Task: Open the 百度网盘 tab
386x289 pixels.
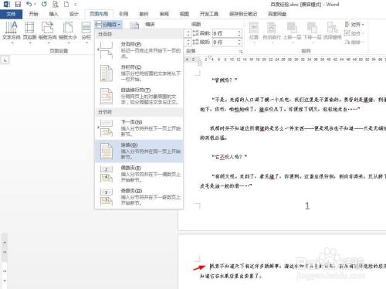Action: (x=277, y=14)
